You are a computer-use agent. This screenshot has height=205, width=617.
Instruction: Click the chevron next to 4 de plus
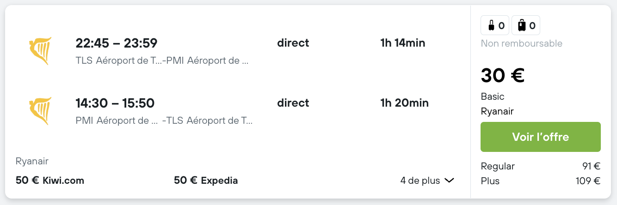449,180
